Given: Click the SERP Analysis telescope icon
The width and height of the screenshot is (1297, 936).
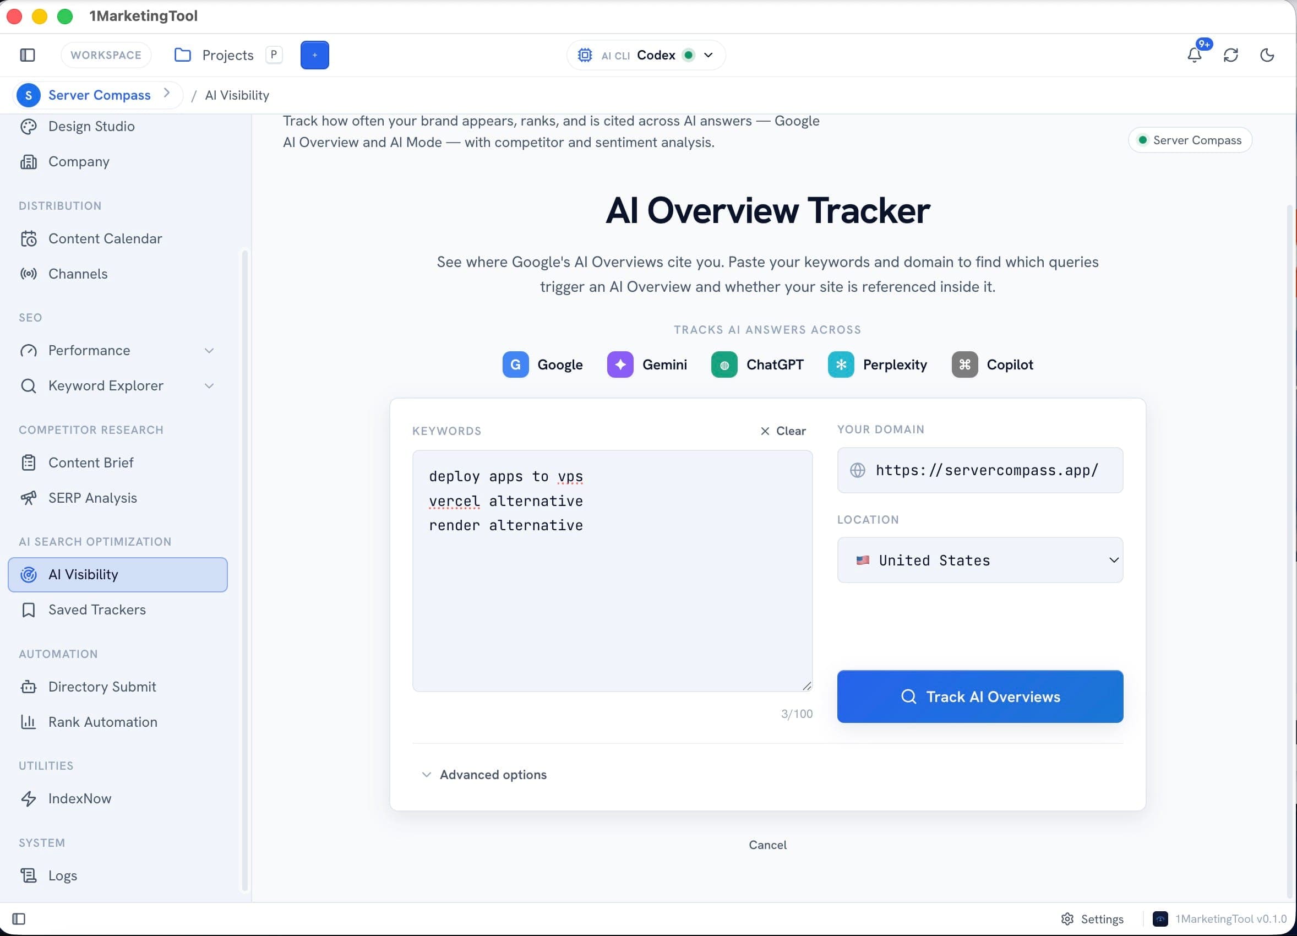Looking at the screenshot, I should tap(29, 498).
